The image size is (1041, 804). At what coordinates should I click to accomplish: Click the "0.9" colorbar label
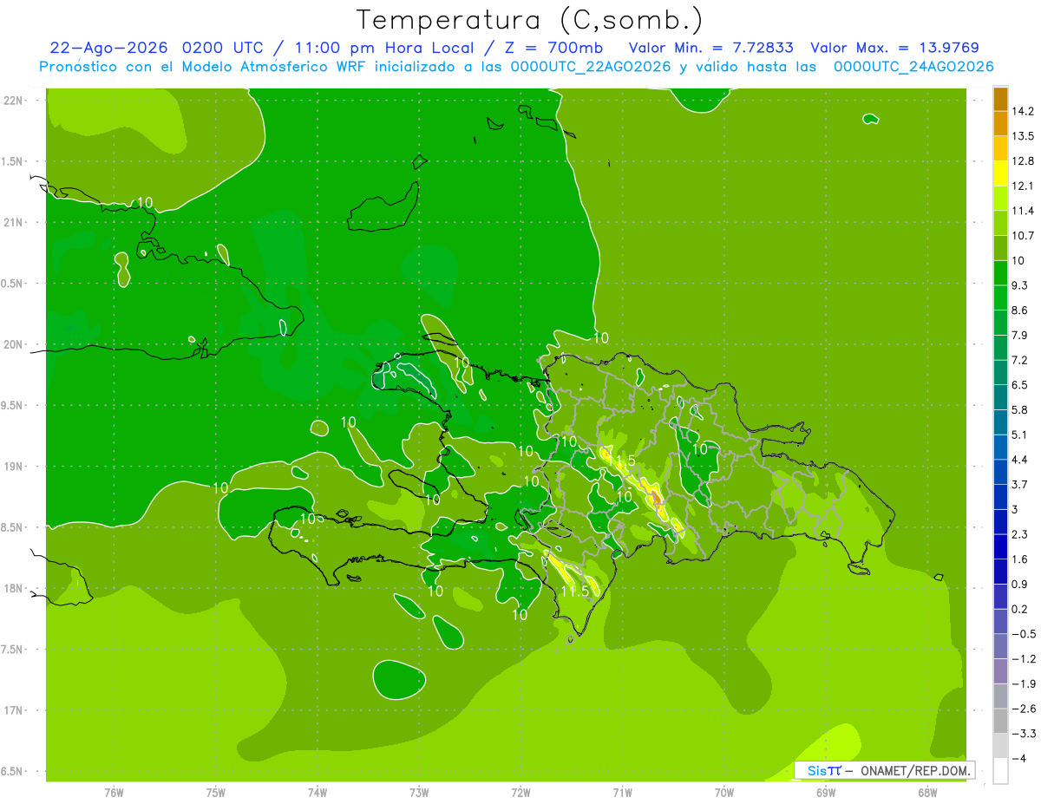1019,584
